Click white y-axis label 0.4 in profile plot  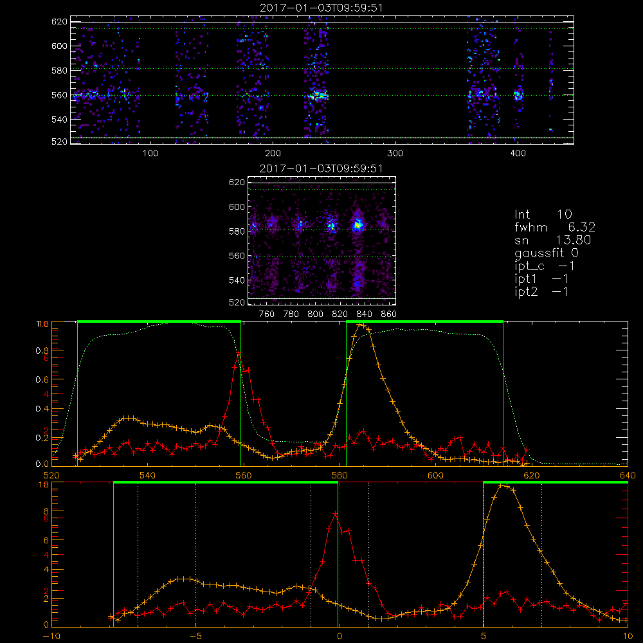click(42, 409)
